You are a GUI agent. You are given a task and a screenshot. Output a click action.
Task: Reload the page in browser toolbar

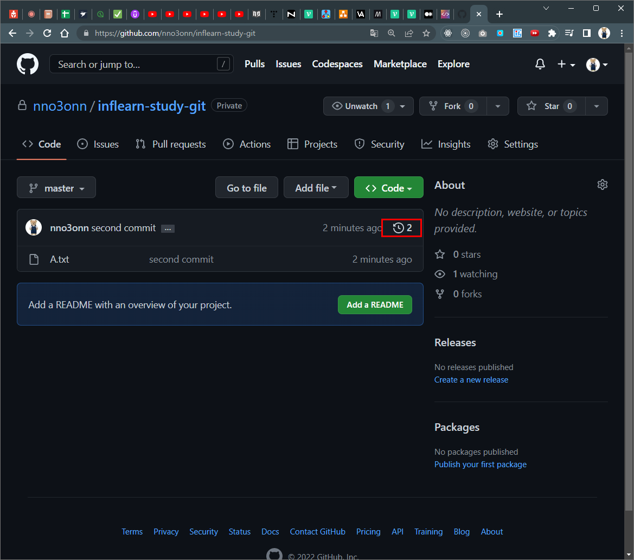(x=47, y=33)
